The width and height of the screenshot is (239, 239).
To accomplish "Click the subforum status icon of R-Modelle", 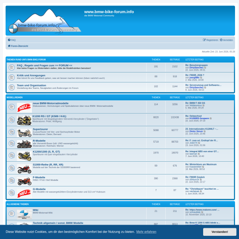I will 12,143.
